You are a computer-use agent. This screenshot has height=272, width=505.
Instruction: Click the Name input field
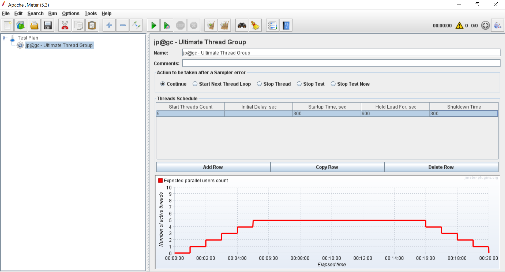(341, 53)
